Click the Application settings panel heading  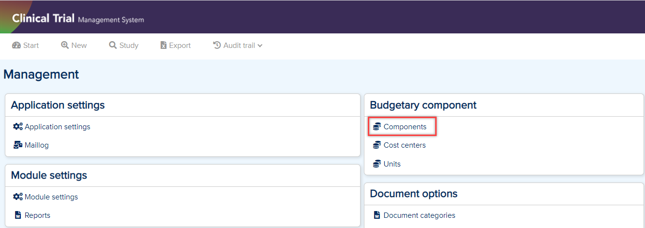click(x=58, y=105)
